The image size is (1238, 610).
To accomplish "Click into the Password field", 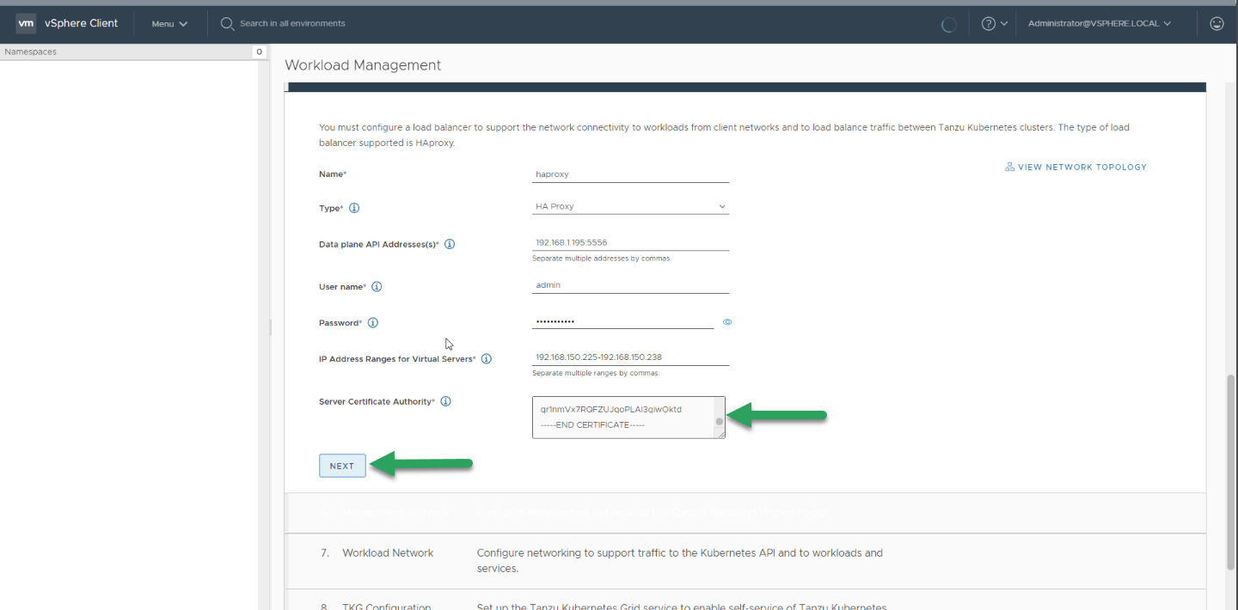I will 622,321.
